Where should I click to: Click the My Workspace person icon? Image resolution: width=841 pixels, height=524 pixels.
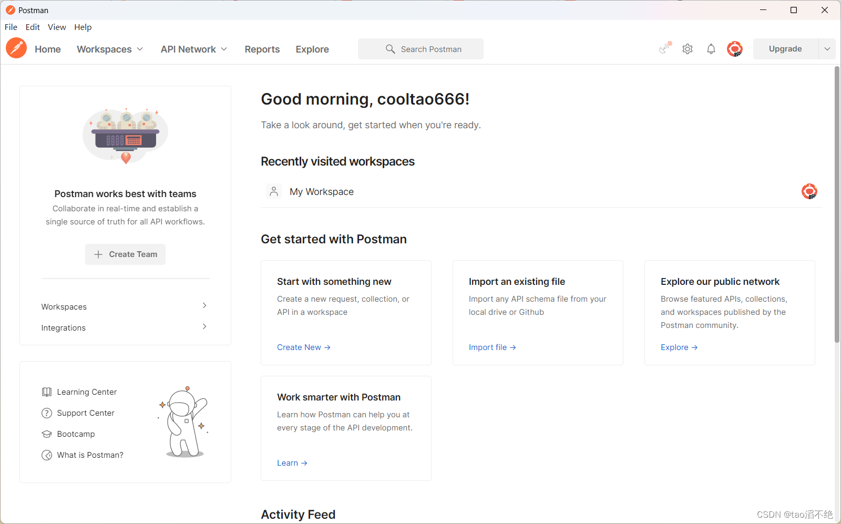point(274,192)
